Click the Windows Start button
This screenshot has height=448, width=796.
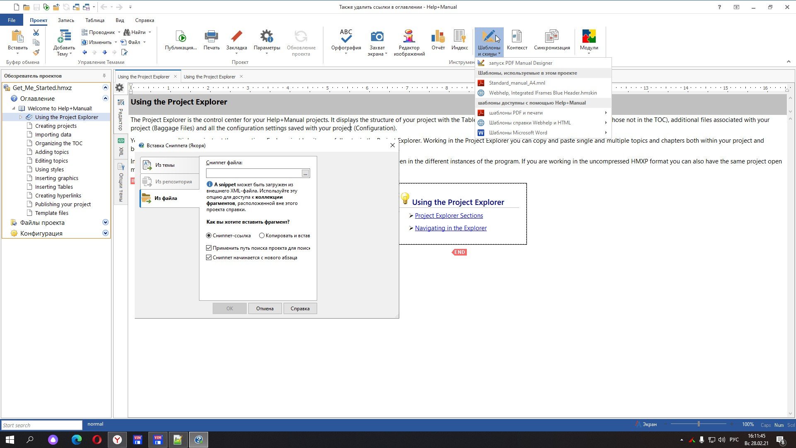tap(10, 440)
